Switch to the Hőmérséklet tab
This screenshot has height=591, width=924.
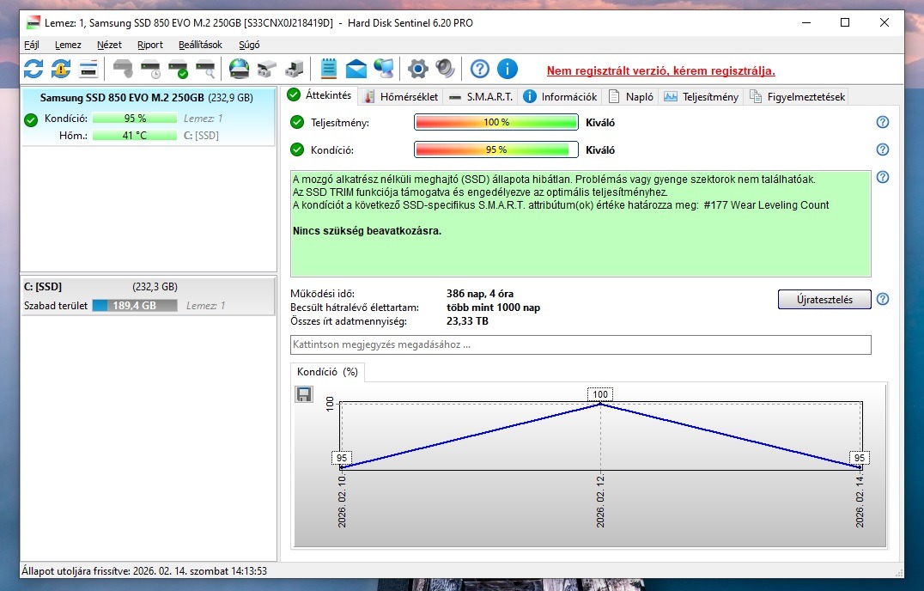pyautogui.click(x=401, y=96)
